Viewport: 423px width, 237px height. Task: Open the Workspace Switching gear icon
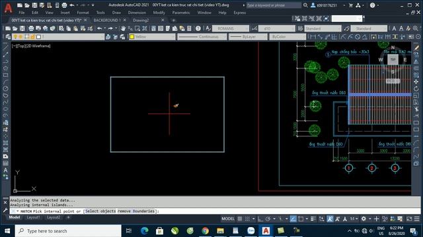[364, 219]
